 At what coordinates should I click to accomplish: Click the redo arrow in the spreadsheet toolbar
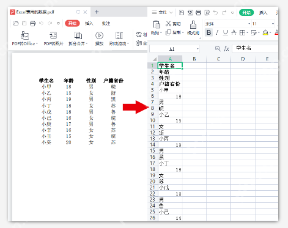224,13
